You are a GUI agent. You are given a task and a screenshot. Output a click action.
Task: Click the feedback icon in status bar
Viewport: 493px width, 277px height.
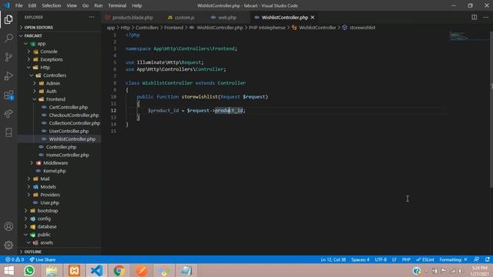476,259
